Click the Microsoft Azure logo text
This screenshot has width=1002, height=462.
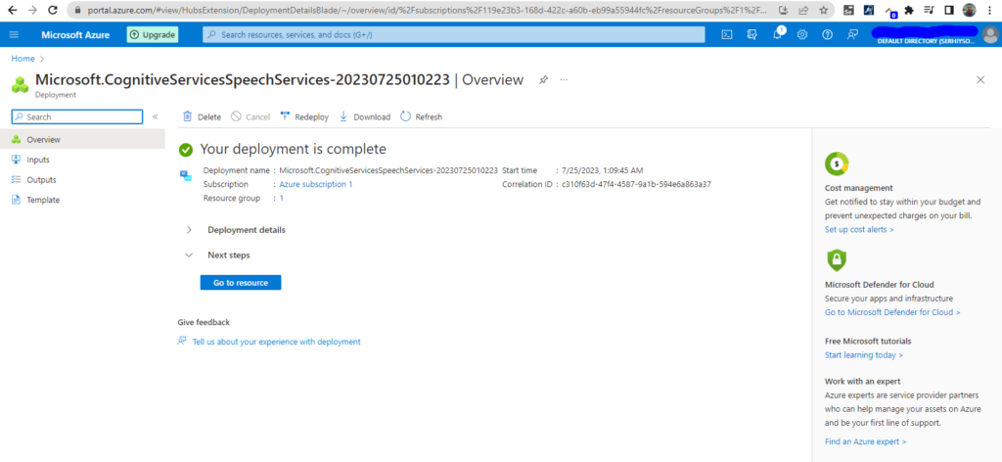[75, 35]
